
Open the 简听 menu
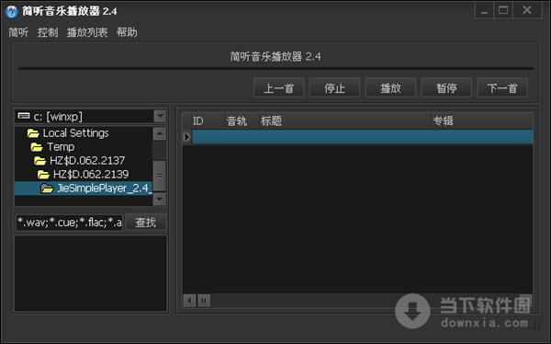click(x=18, y=32)
